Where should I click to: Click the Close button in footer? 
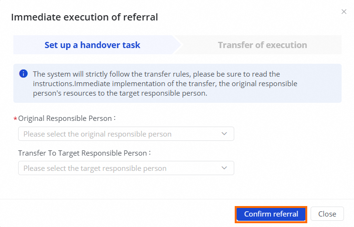coord(327,214)
